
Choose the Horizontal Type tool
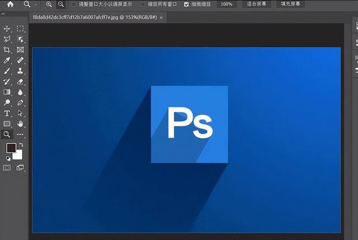click(7, 113)
